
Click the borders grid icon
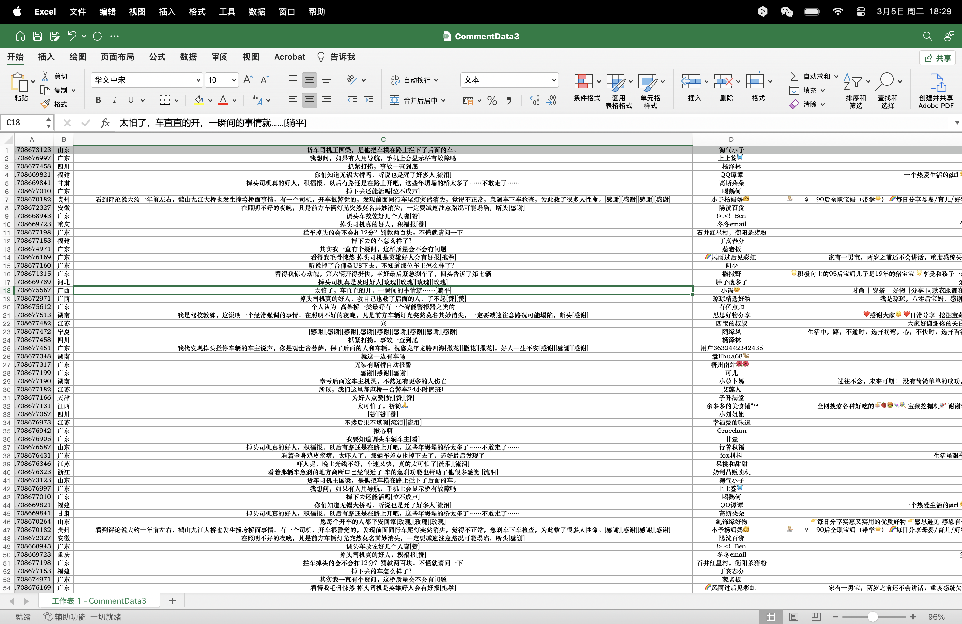point(164,100)
